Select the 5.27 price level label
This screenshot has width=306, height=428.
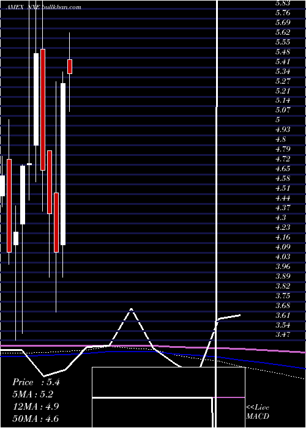click(283, 81)
